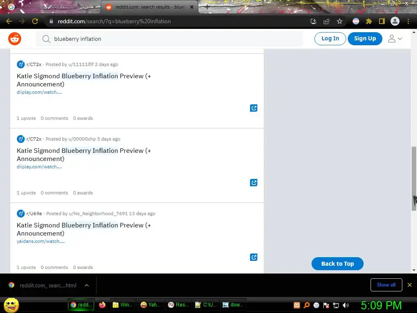This screenshot has height=313, width=417.
Task: Open the user account dropdown menu
Action: pyautogui.click(x=395, y=39)
